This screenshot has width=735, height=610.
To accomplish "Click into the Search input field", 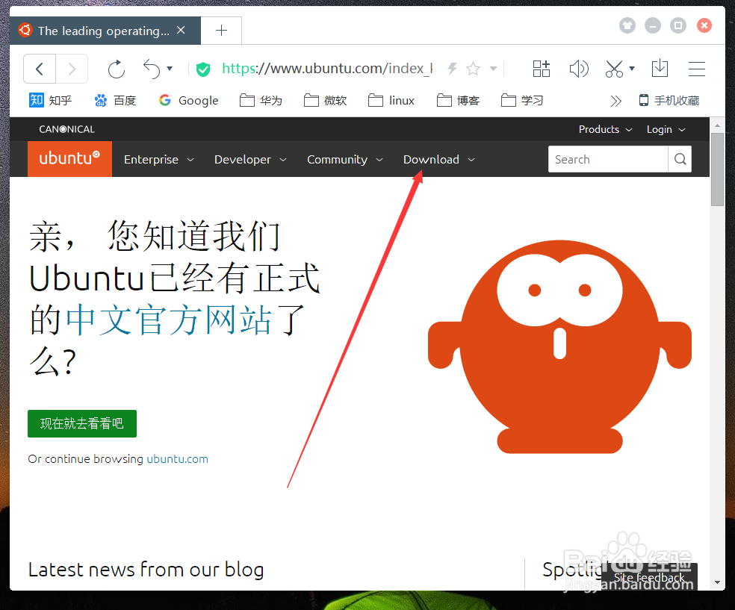I will pyautogui.click(x=608, y=159).
